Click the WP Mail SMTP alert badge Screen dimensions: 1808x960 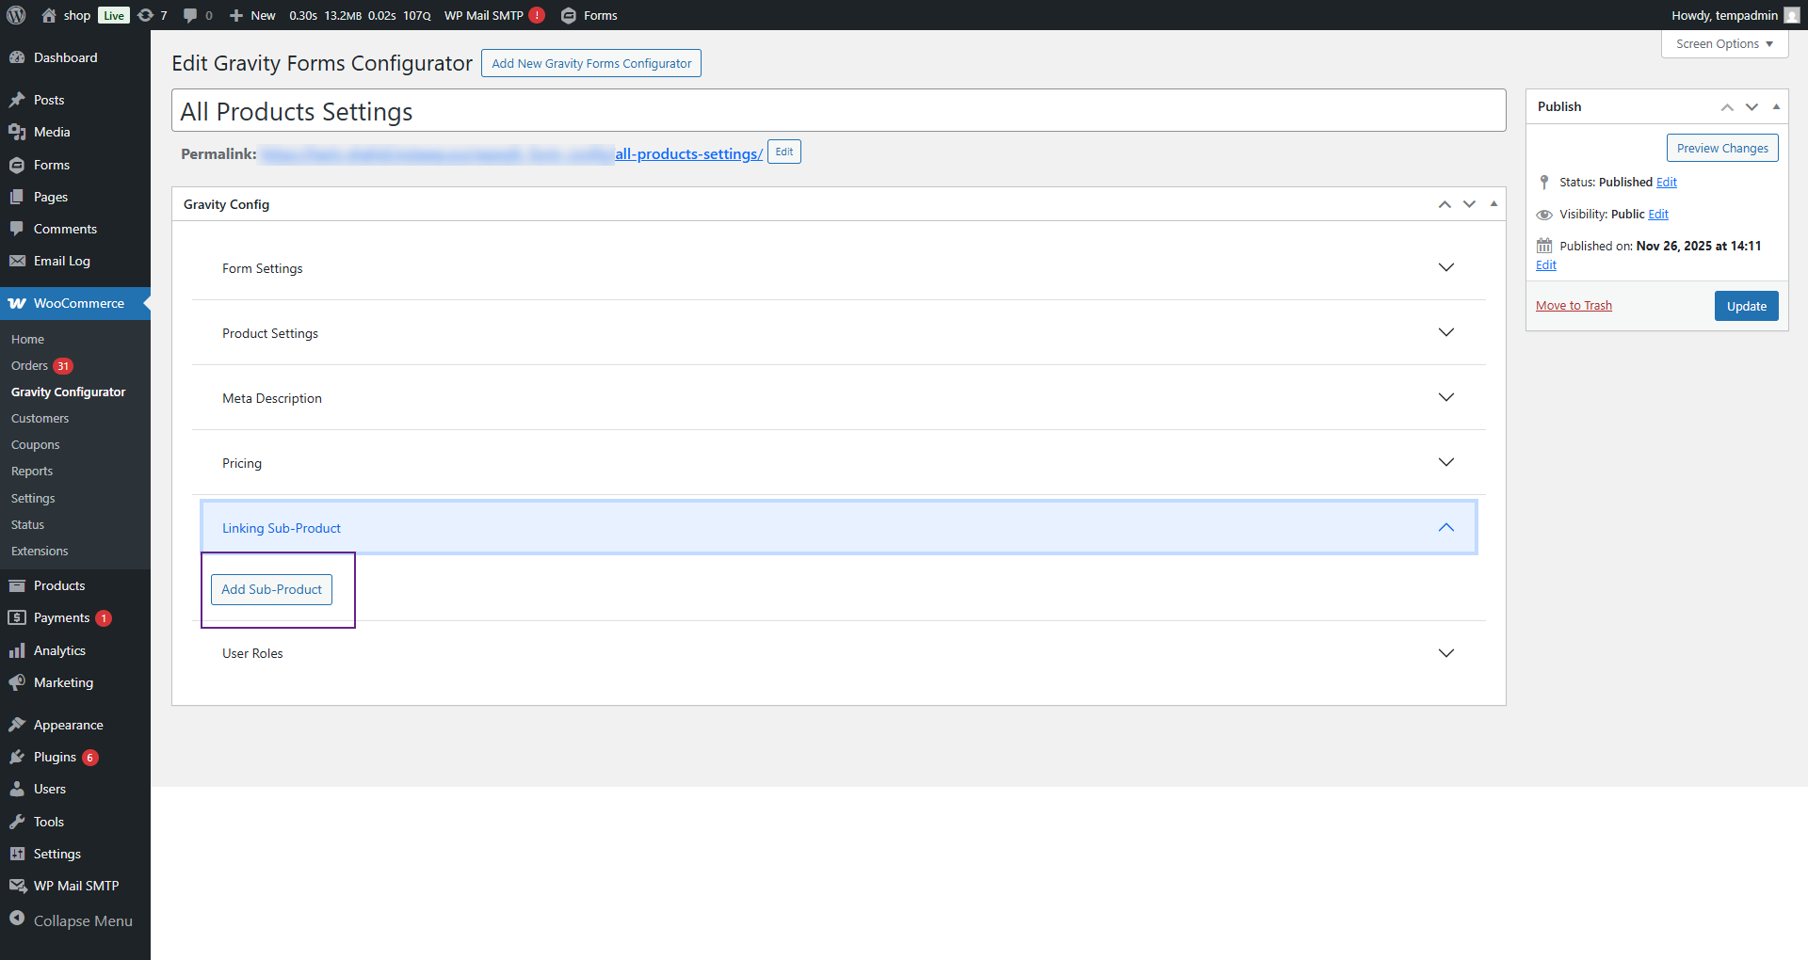(x=537, y=15)
